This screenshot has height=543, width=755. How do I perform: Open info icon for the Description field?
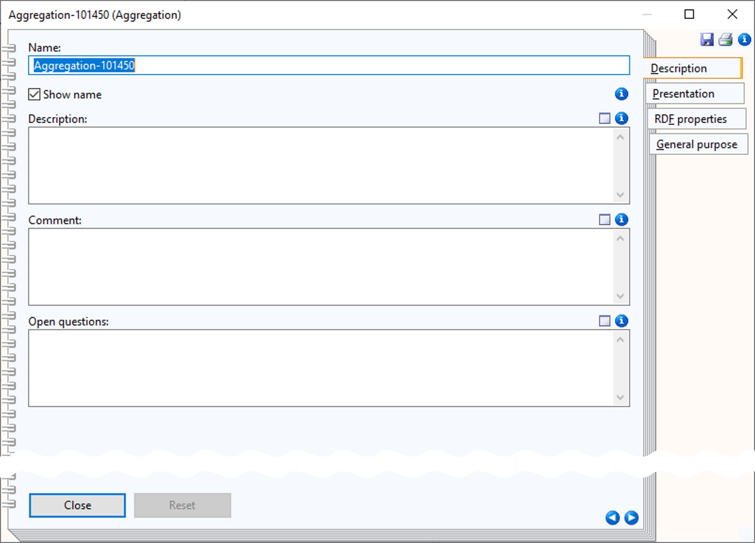[621, 118]
